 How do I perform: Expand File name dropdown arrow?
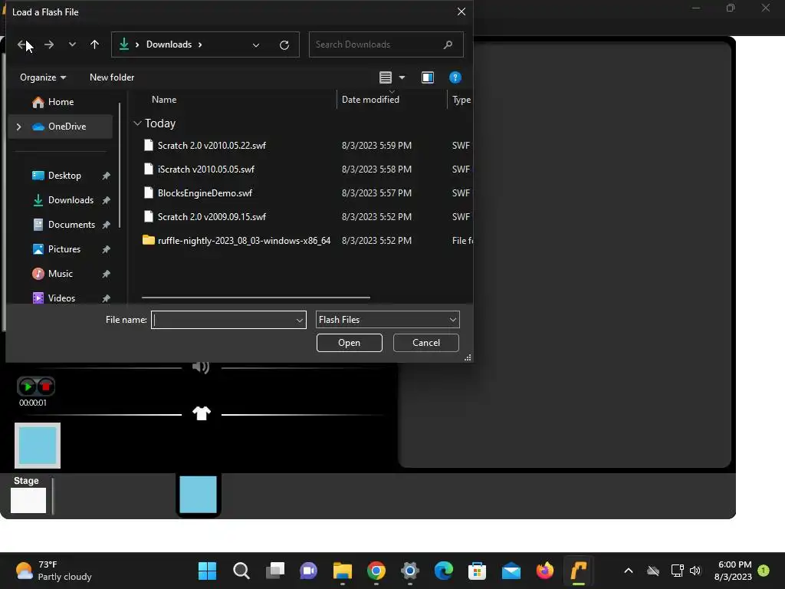(x=300, y=320)
